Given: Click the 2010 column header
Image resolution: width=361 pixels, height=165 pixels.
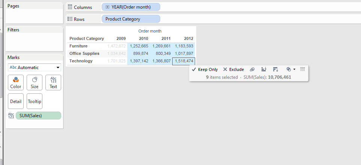Looking at the screenshot, I should pyautogui.click(x=143, y=38).
